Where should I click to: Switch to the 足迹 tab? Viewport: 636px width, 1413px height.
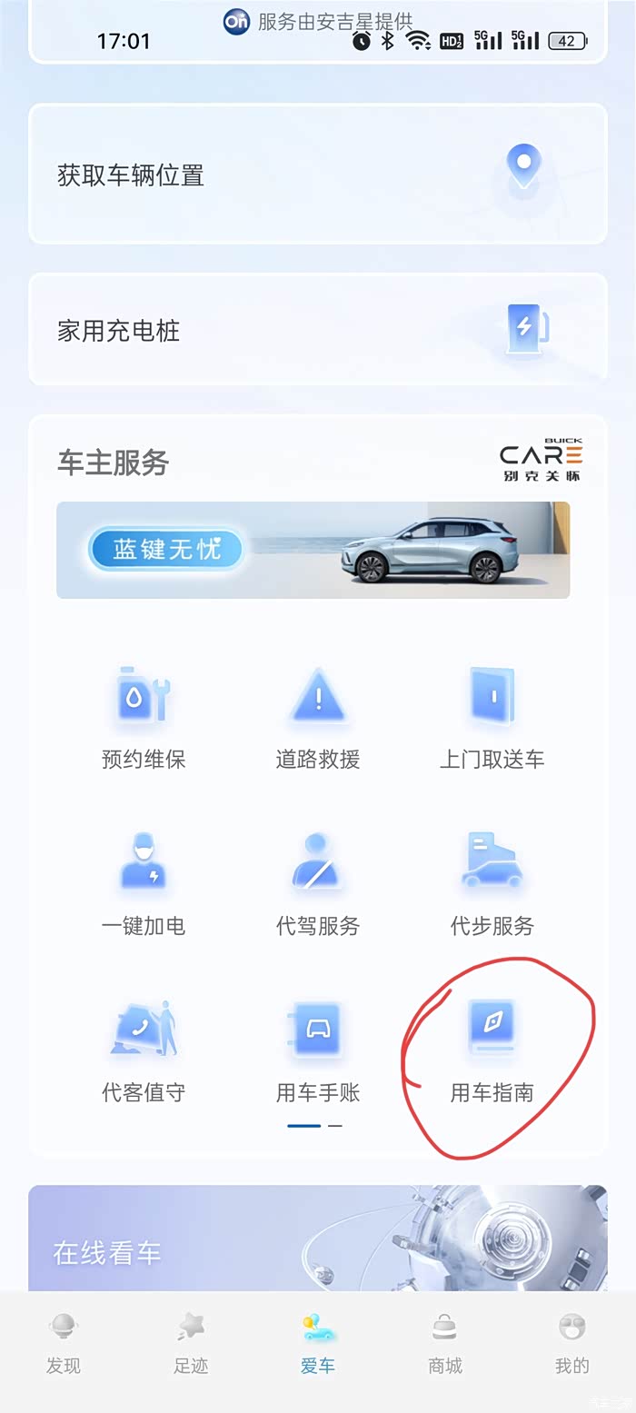tap(191, 1345)
